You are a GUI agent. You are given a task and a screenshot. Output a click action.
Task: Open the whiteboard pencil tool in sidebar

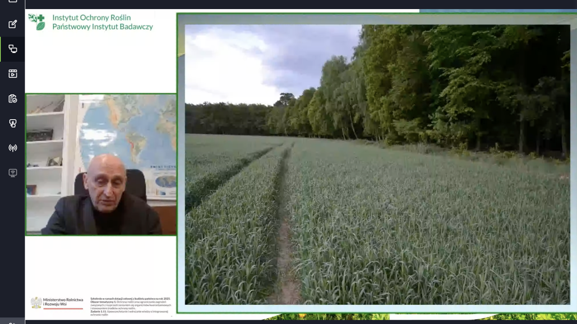[13, 24]
